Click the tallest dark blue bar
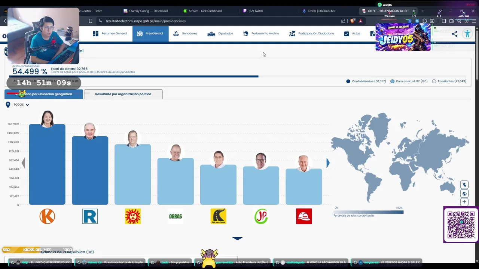Screen dimensions: 479x269 tap(47, 164)
